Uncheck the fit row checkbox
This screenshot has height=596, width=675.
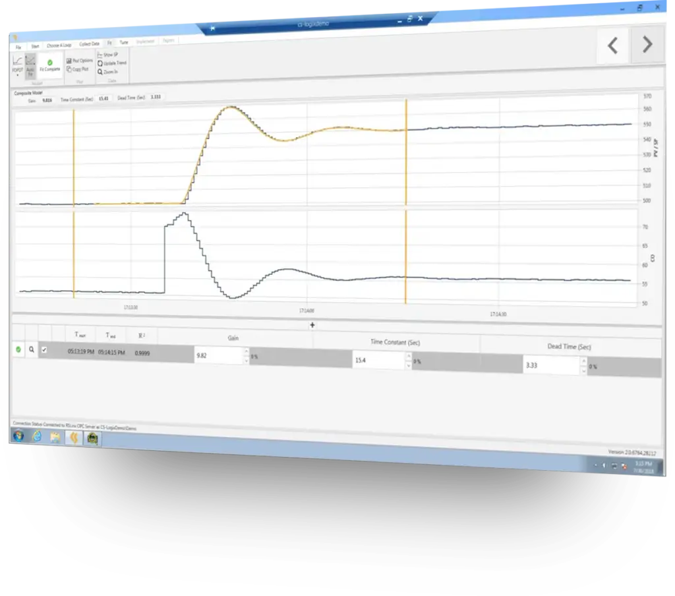click(44, 350)
